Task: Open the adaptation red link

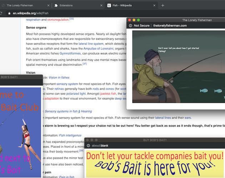Action: (52, 99)
